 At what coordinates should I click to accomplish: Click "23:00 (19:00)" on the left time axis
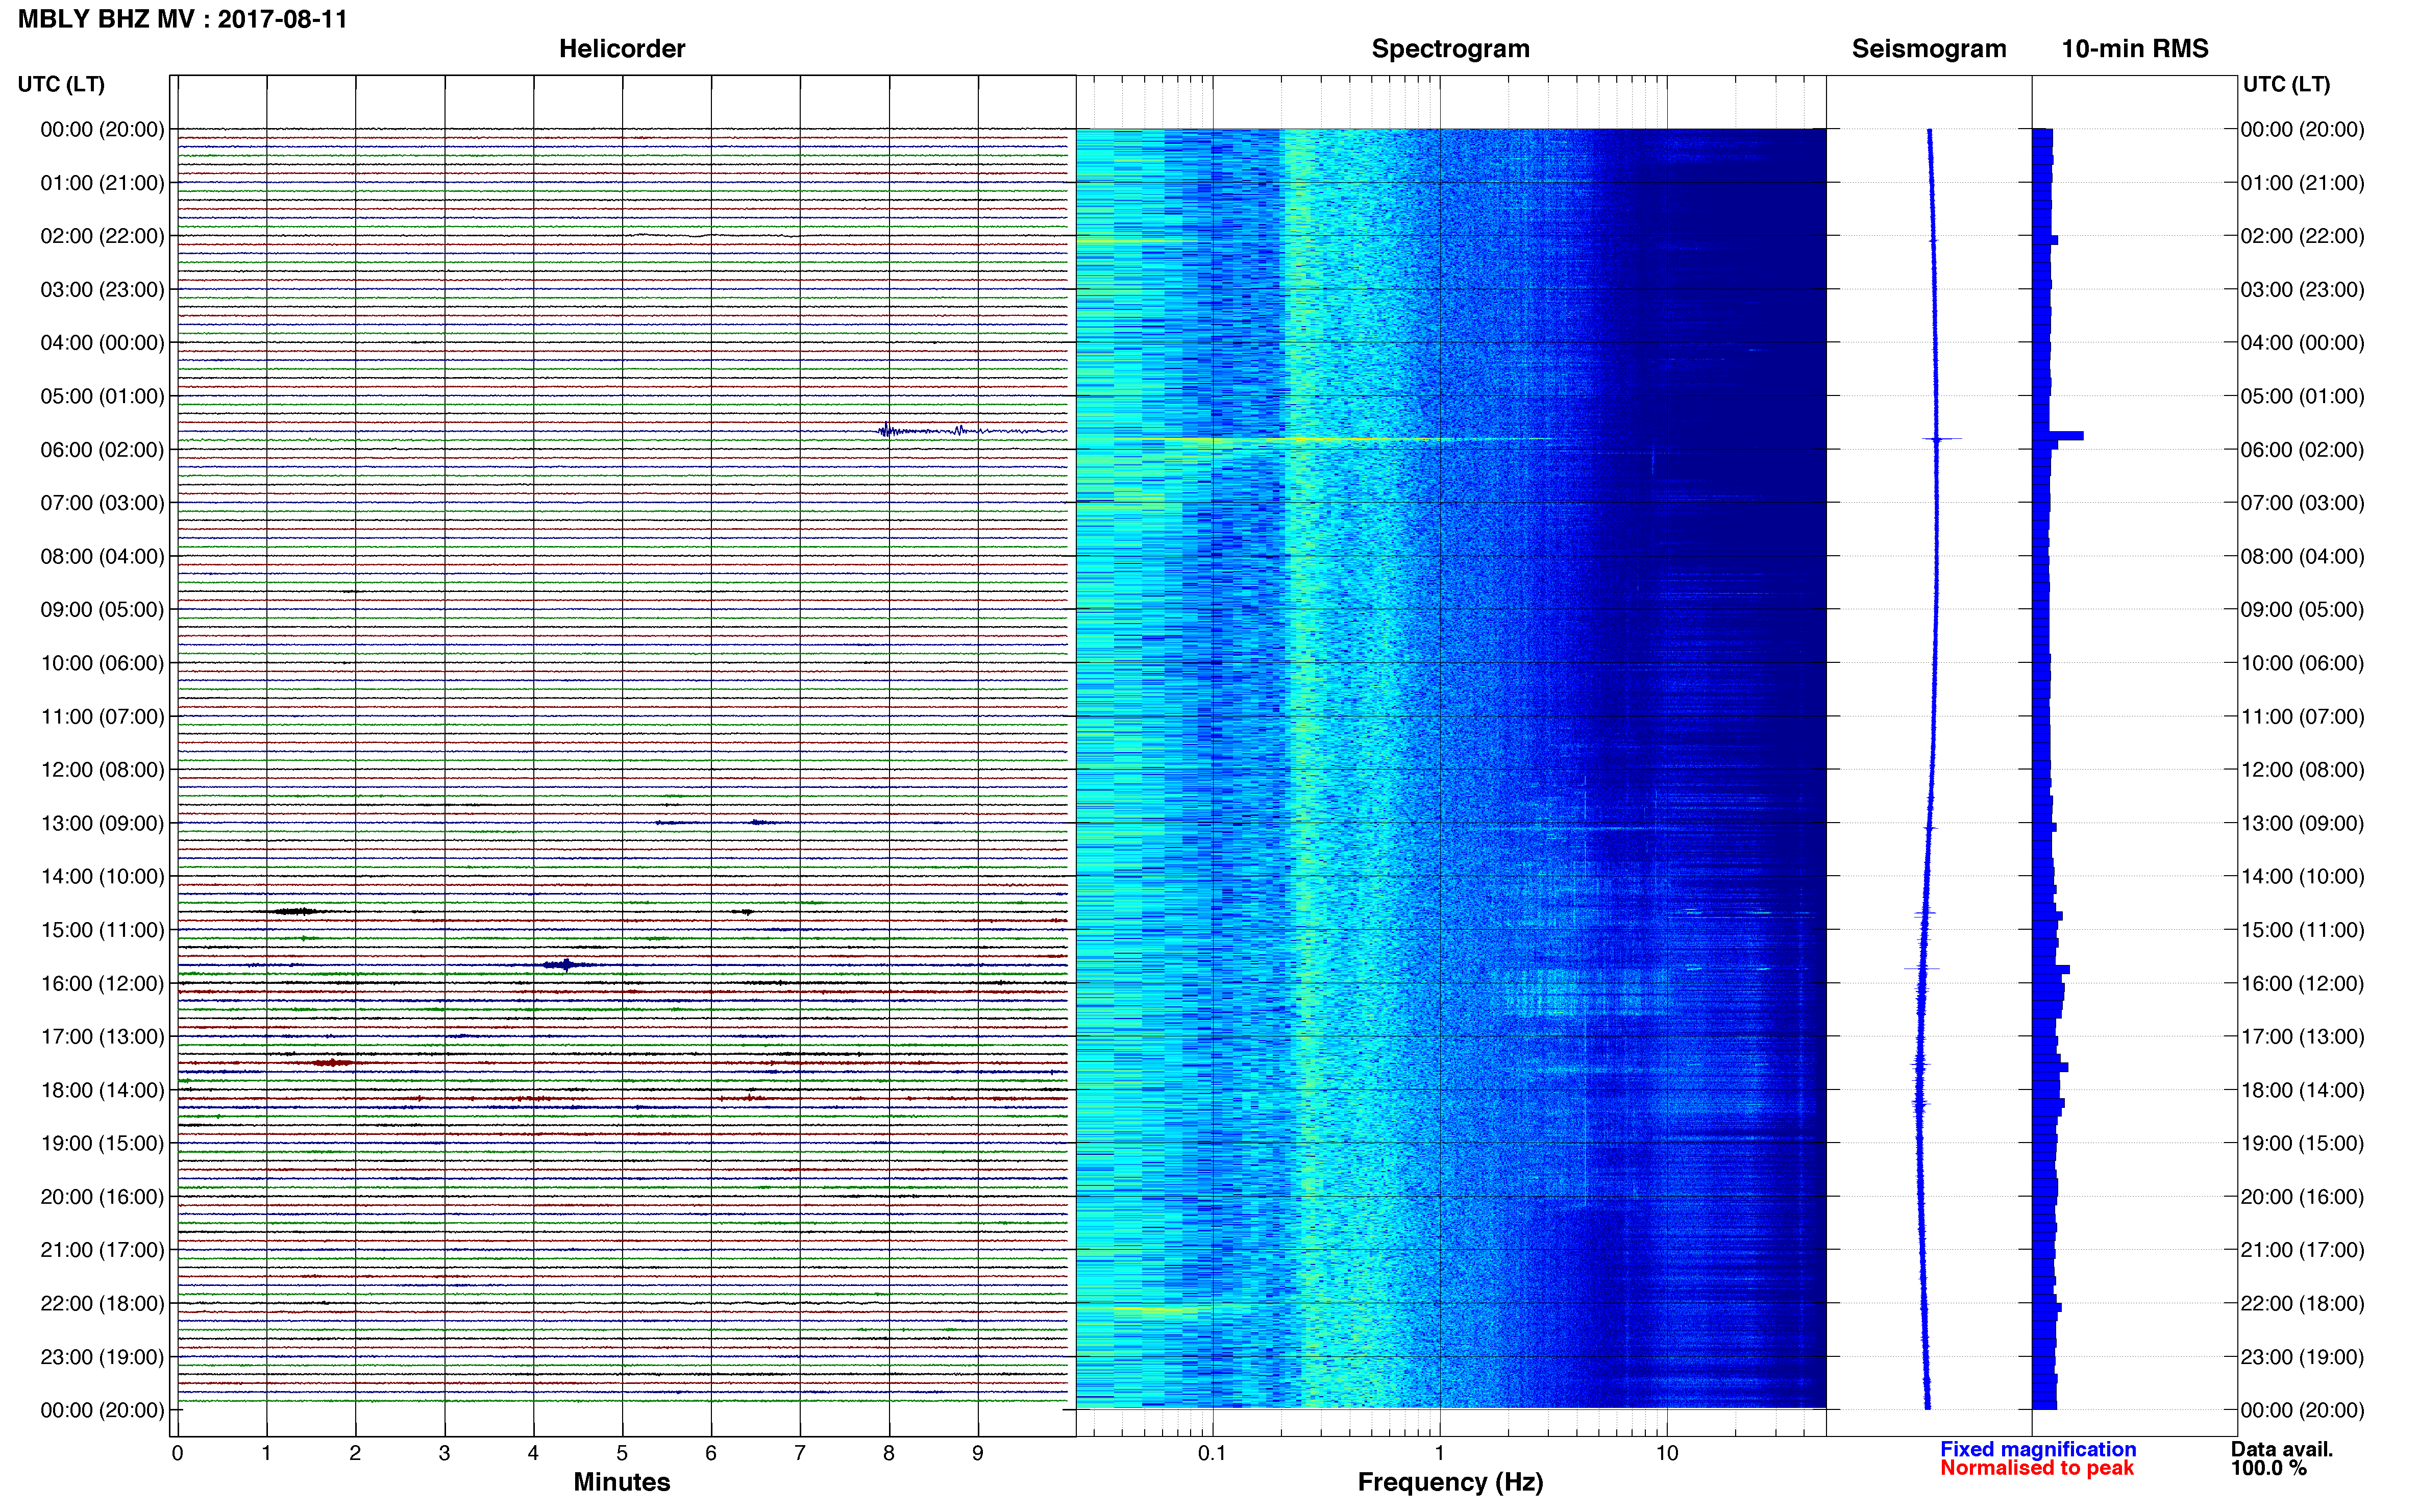click(x=102, y=1357)
